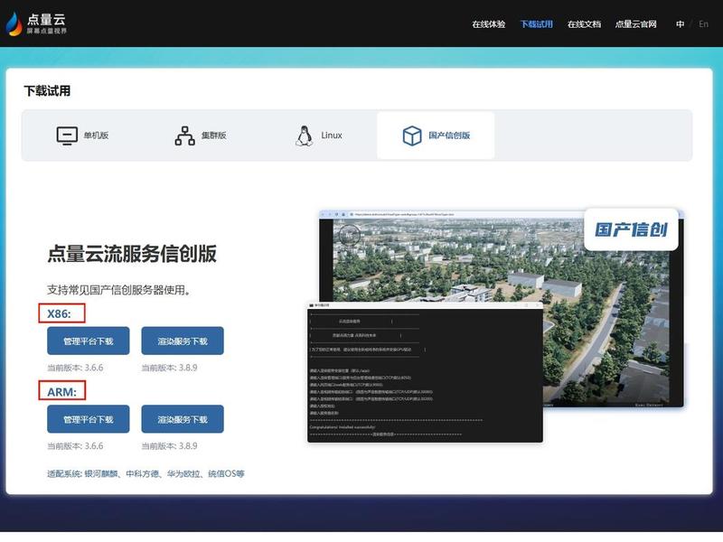Click 支持常见国产信创服务器使用 description text
The height and width of the screenshot is (542, 723).
(119, 290)
